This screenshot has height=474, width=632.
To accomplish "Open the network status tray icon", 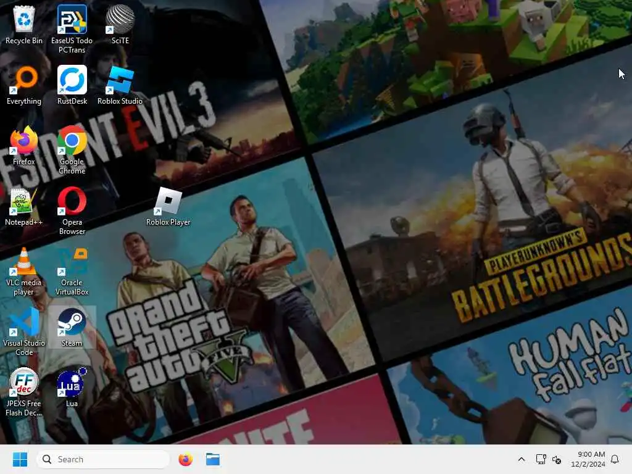I will point(541,459).
